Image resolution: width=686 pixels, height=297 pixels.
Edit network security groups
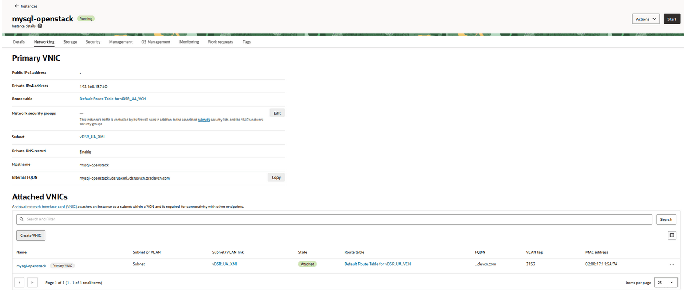coord(276,113)
